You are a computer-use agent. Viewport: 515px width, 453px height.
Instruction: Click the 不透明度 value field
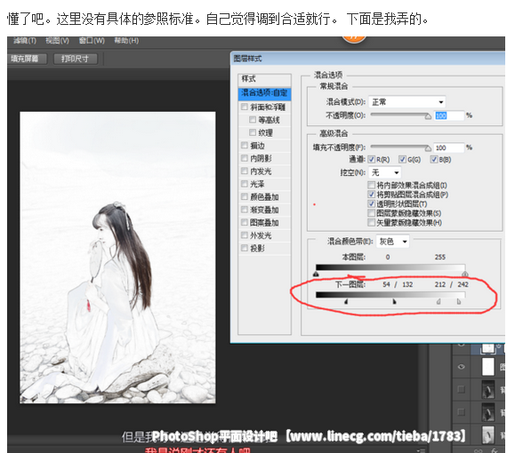click(448, 115)
